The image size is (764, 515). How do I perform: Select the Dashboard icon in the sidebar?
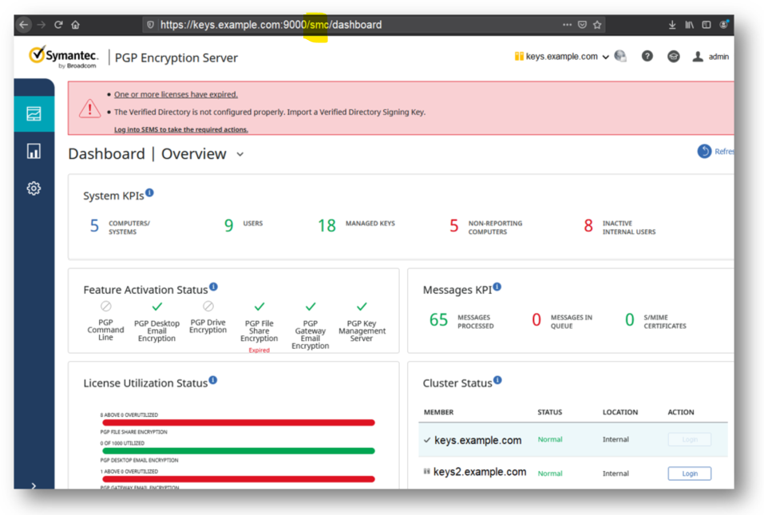pyautogui.click(x=34, y=113)
